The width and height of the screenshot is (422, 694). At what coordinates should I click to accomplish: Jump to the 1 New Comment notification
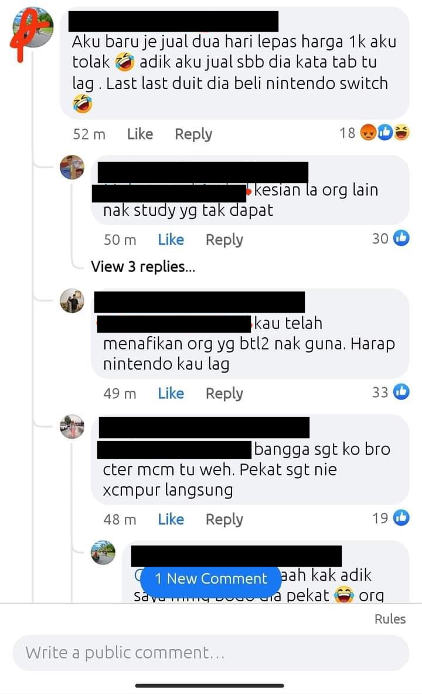point(211,578)
